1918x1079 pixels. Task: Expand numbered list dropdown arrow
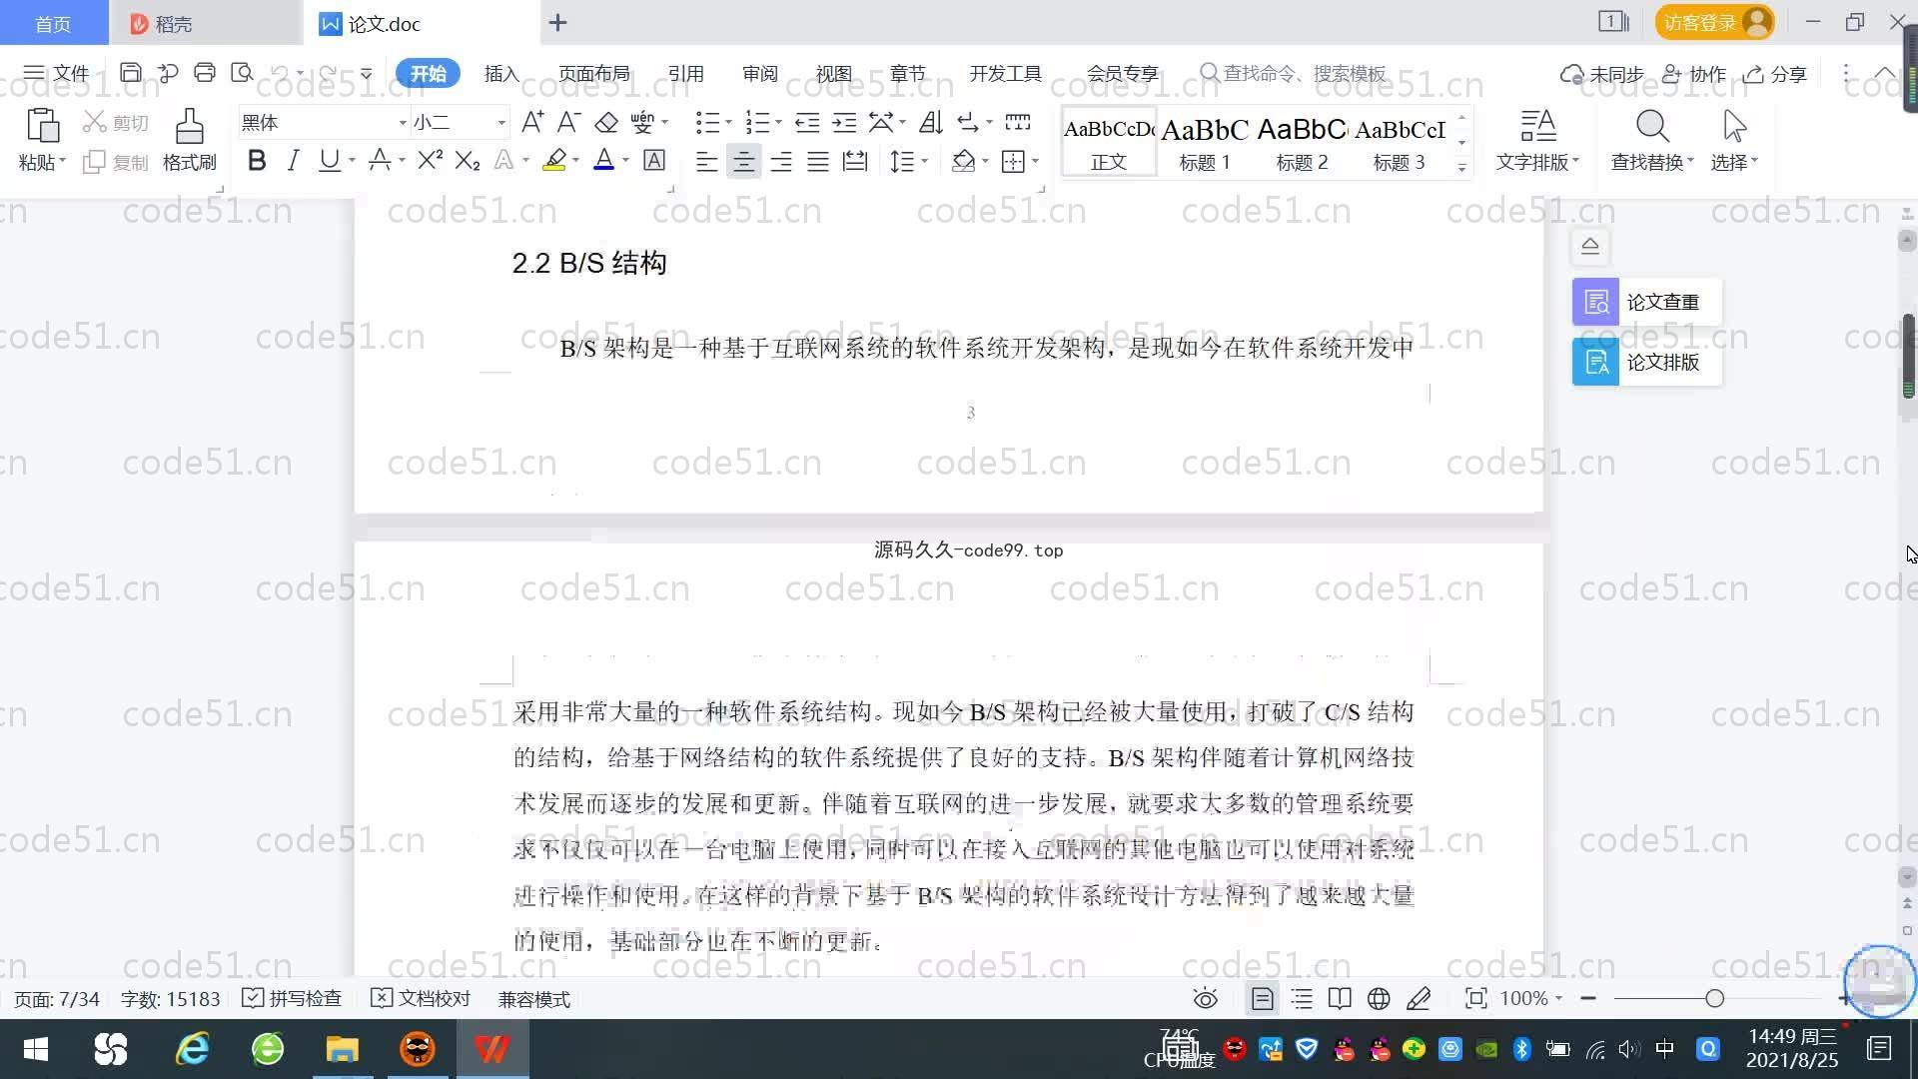[778, 122]
